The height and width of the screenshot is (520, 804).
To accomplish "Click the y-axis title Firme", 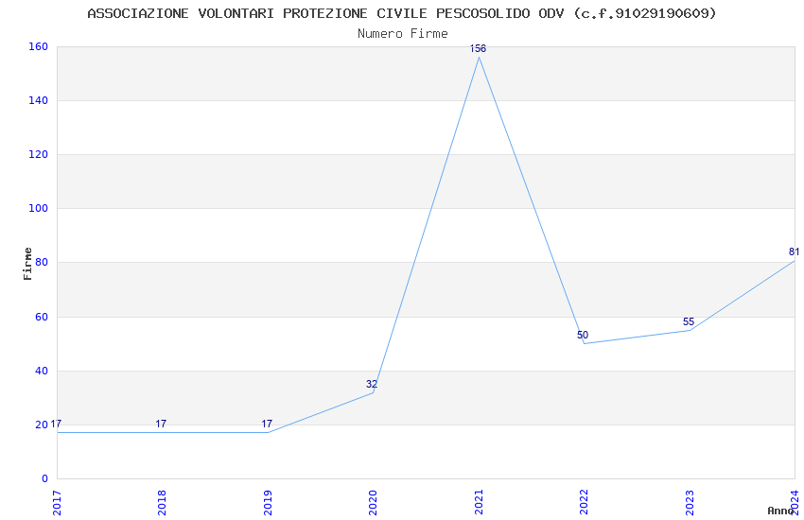I will click(x=27, y=264).
